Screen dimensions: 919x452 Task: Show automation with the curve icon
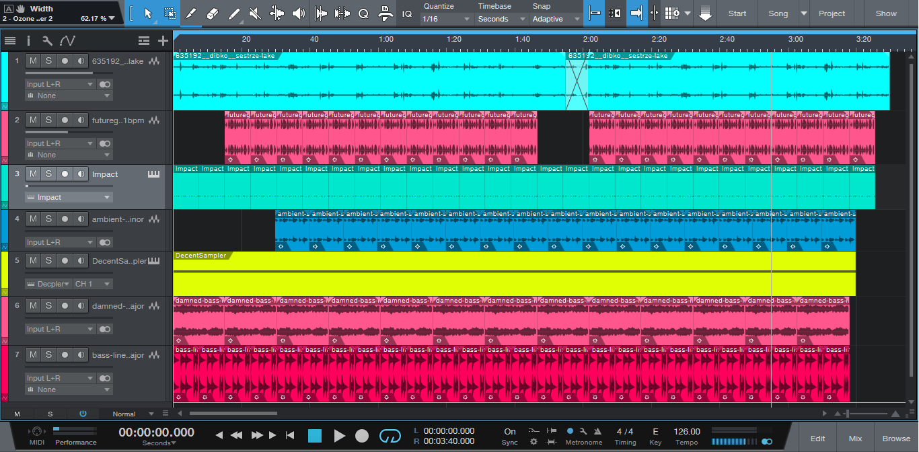(x=67, y=41)
